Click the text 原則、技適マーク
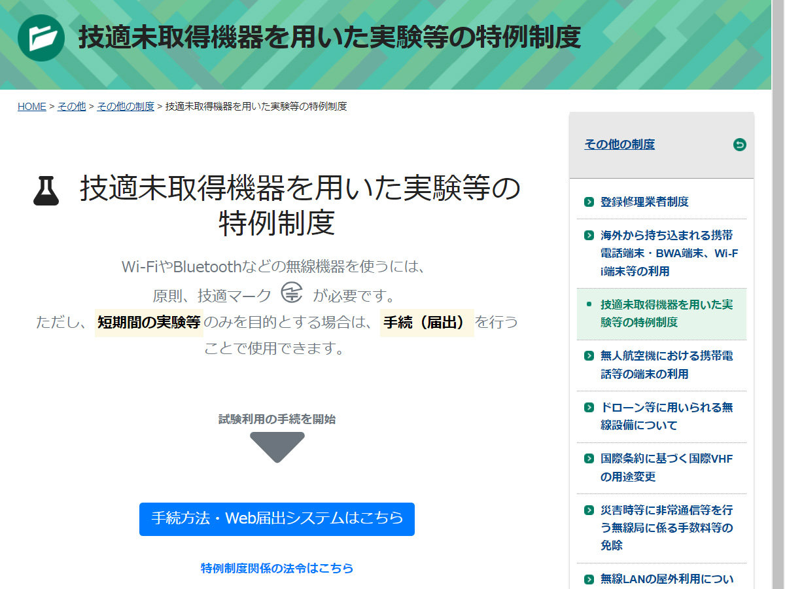The width and height of the screenshot is (785, 589). click(x=212, y=296)
